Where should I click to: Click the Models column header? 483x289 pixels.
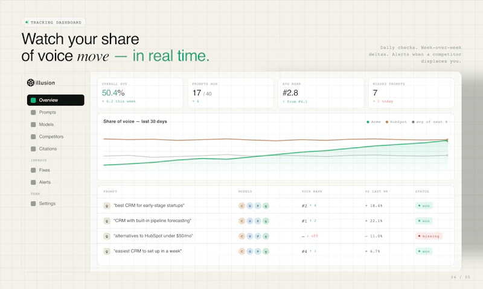[x=245, y=191]
